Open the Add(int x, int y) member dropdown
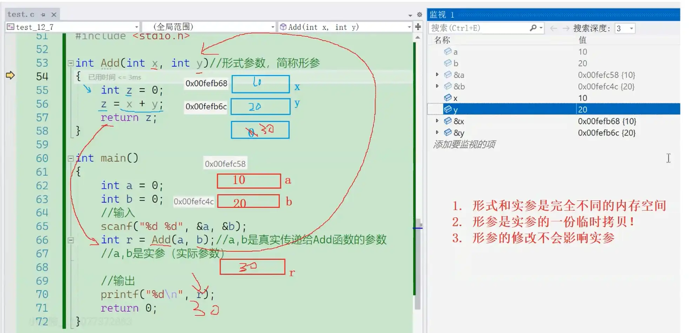 409,27
